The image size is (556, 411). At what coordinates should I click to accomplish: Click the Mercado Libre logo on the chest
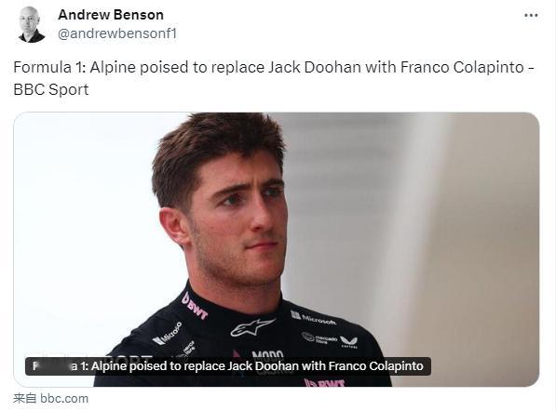319,338
